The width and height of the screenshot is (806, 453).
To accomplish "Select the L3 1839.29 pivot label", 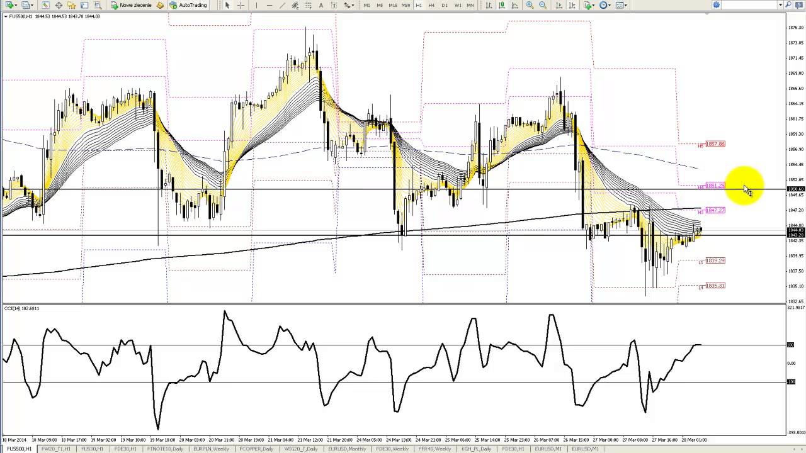I will (x=715, y=260).
